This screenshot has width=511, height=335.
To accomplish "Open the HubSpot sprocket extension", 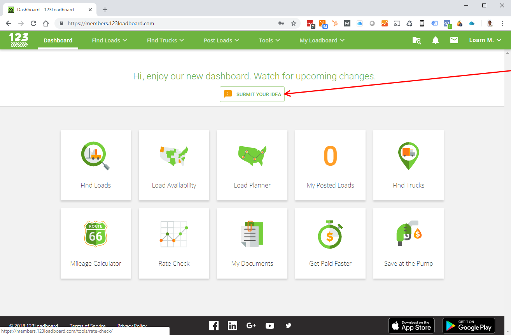I will click(335, 23).
